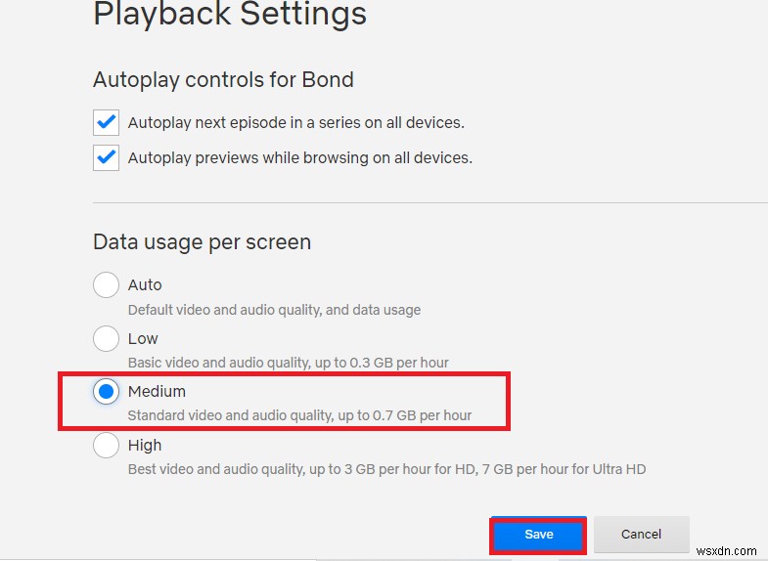Click the 'Medium' option label text
Viewport: 768px width, 561px height.
[x=157, y=392]
